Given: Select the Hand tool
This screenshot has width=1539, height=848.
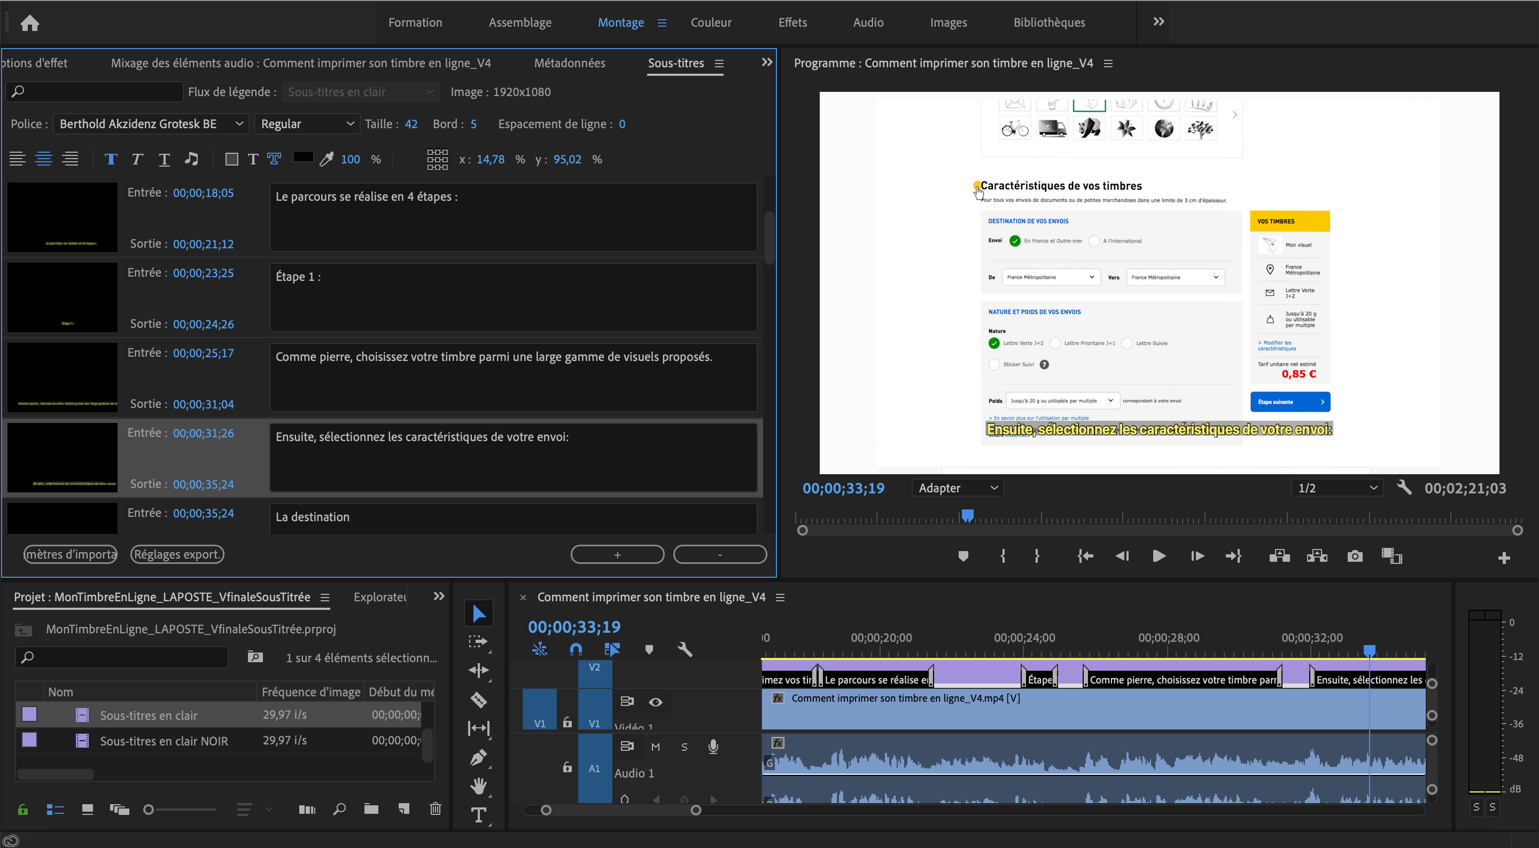Looking at the screenshot, I should 478,786.
